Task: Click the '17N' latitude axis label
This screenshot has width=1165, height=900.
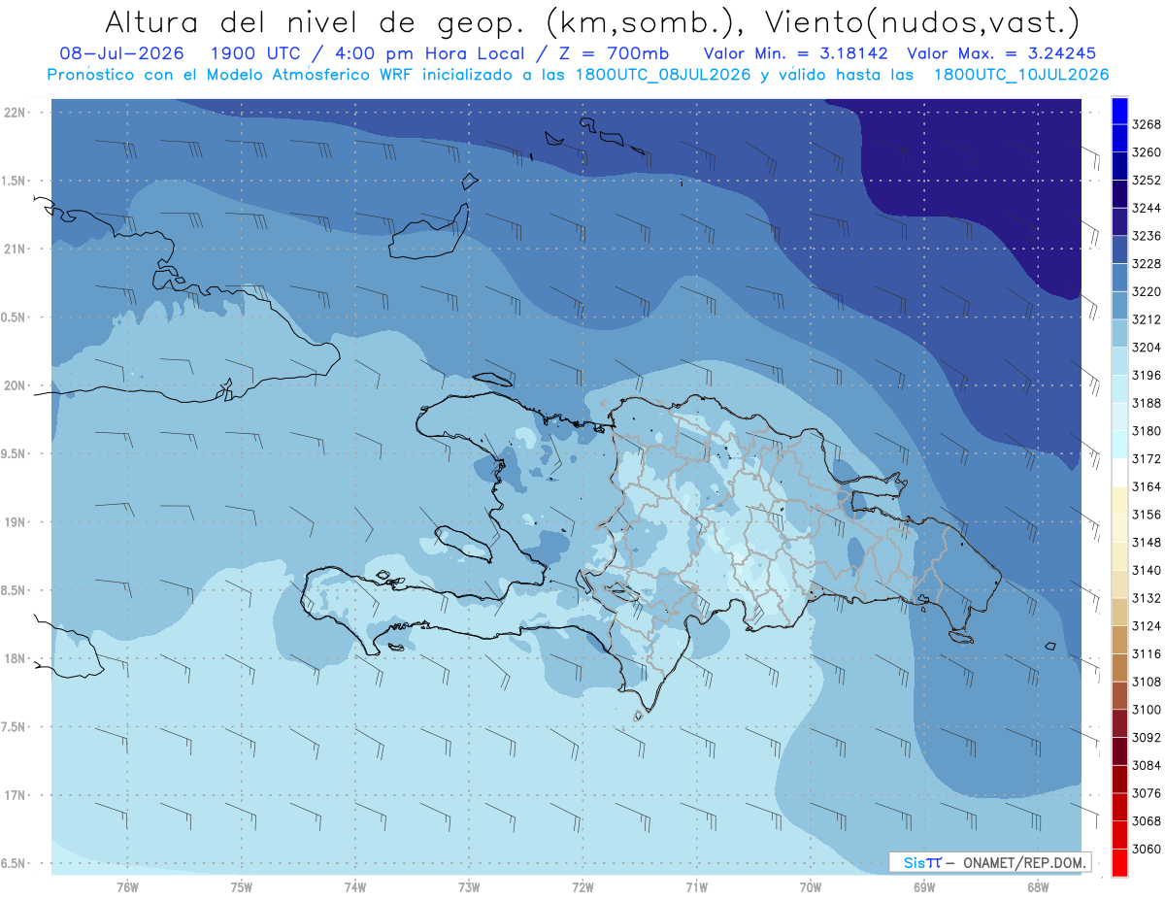Action: 16,795
